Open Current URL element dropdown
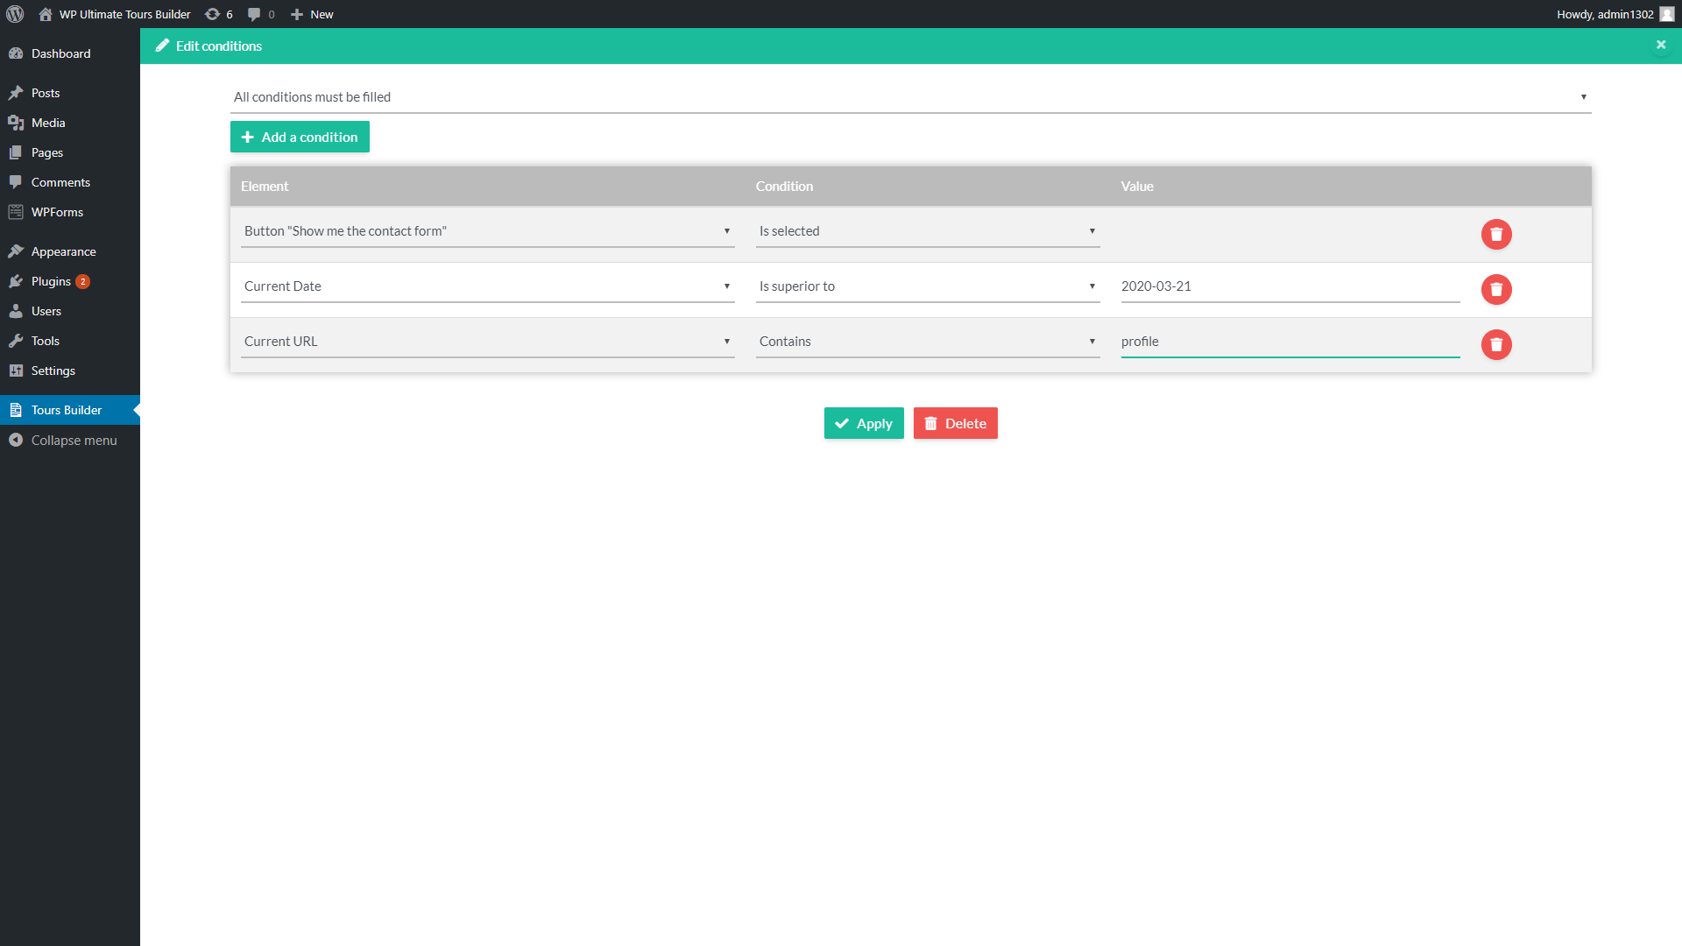Image resolution: width=1682 pixels, height=946 pixels. [487, 342]
